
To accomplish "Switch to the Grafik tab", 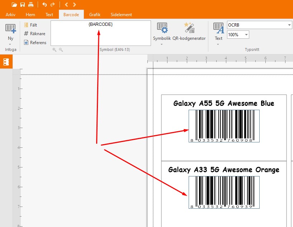I will 95,15.
